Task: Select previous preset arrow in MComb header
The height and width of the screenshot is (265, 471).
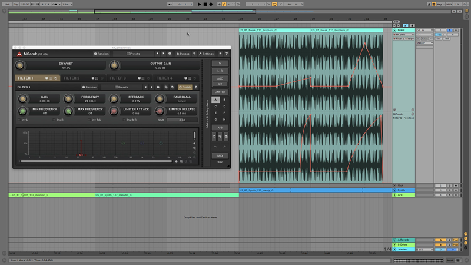Action: coord(157,54)
